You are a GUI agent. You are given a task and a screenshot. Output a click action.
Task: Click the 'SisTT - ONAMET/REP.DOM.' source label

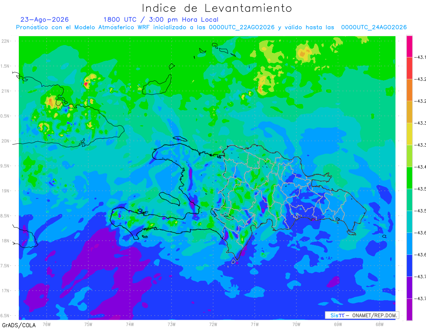(362, 315)
